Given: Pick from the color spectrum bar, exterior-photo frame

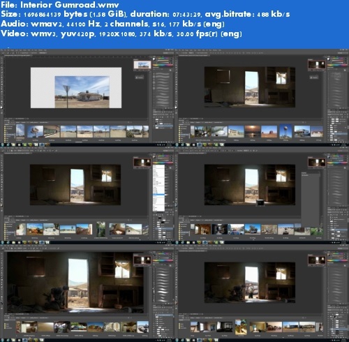Looking at the screenshot, I should point(163,66).
